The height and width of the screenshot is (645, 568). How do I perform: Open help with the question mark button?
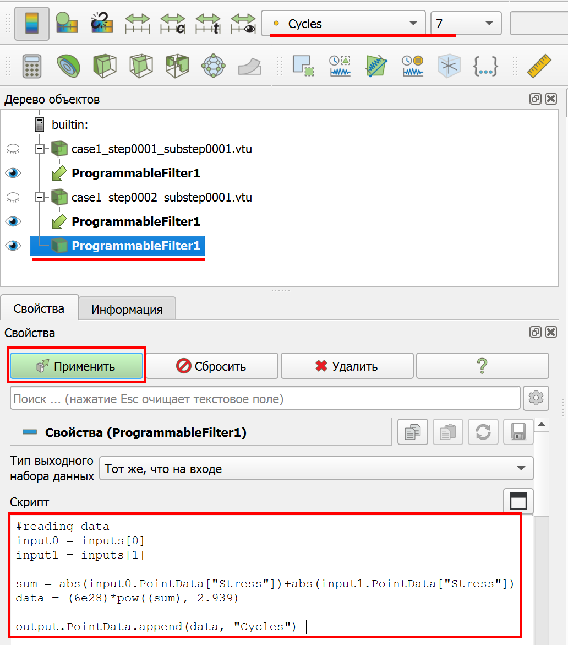[483, 366]
